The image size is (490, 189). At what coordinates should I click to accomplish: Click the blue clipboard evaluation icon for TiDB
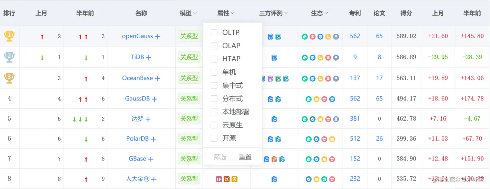pyautogui.click(x=274, y=58)
